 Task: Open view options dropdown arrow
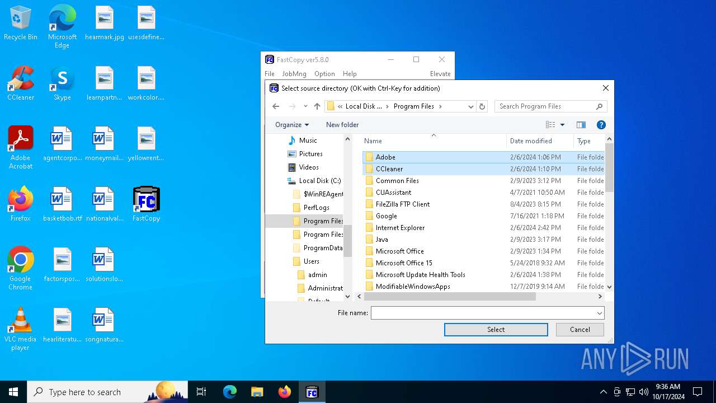point(562,125)
